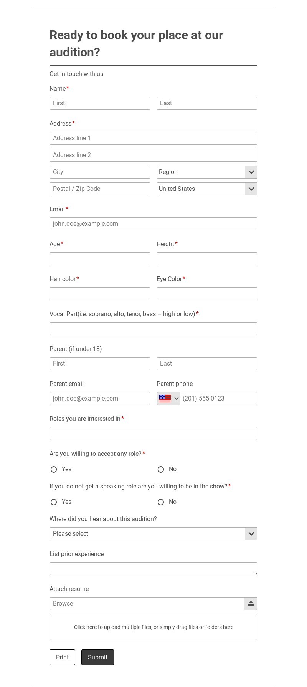Click the multiple files drag-and-drop upload area
Viewport: 307px width, 687px height.
153,627
